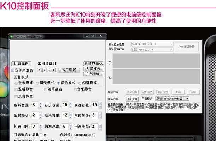Select 闪避模式 work mode
Image resolution: width=216 pixels, height=141 pixels.
(80, 83)
